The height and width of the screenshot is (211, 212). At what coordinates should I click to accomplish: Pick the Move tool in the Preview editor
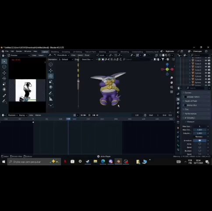[4, 73]
